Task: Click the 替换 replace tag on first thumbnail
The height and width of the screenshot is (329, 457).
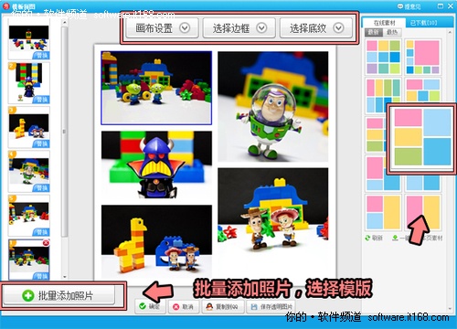Action: point(42,55)
